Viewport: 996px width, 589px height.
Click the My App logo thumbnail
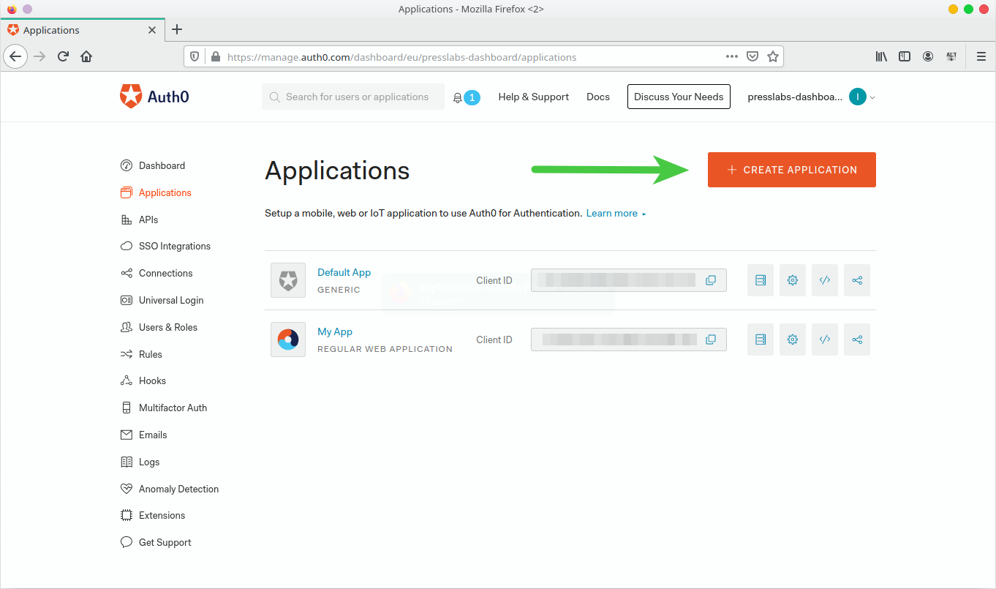coord(288,339)
